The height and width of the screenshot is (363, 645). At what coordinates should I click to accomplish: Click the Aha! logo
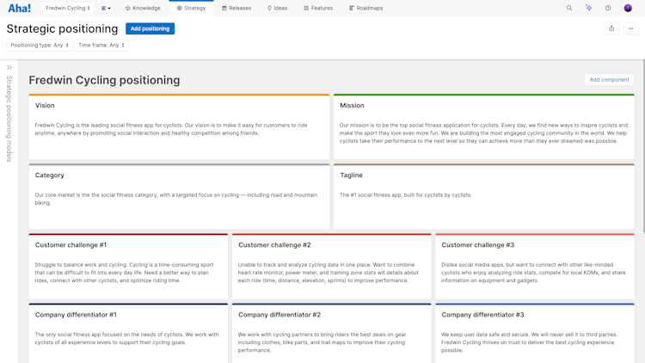[x=19, y=9]
